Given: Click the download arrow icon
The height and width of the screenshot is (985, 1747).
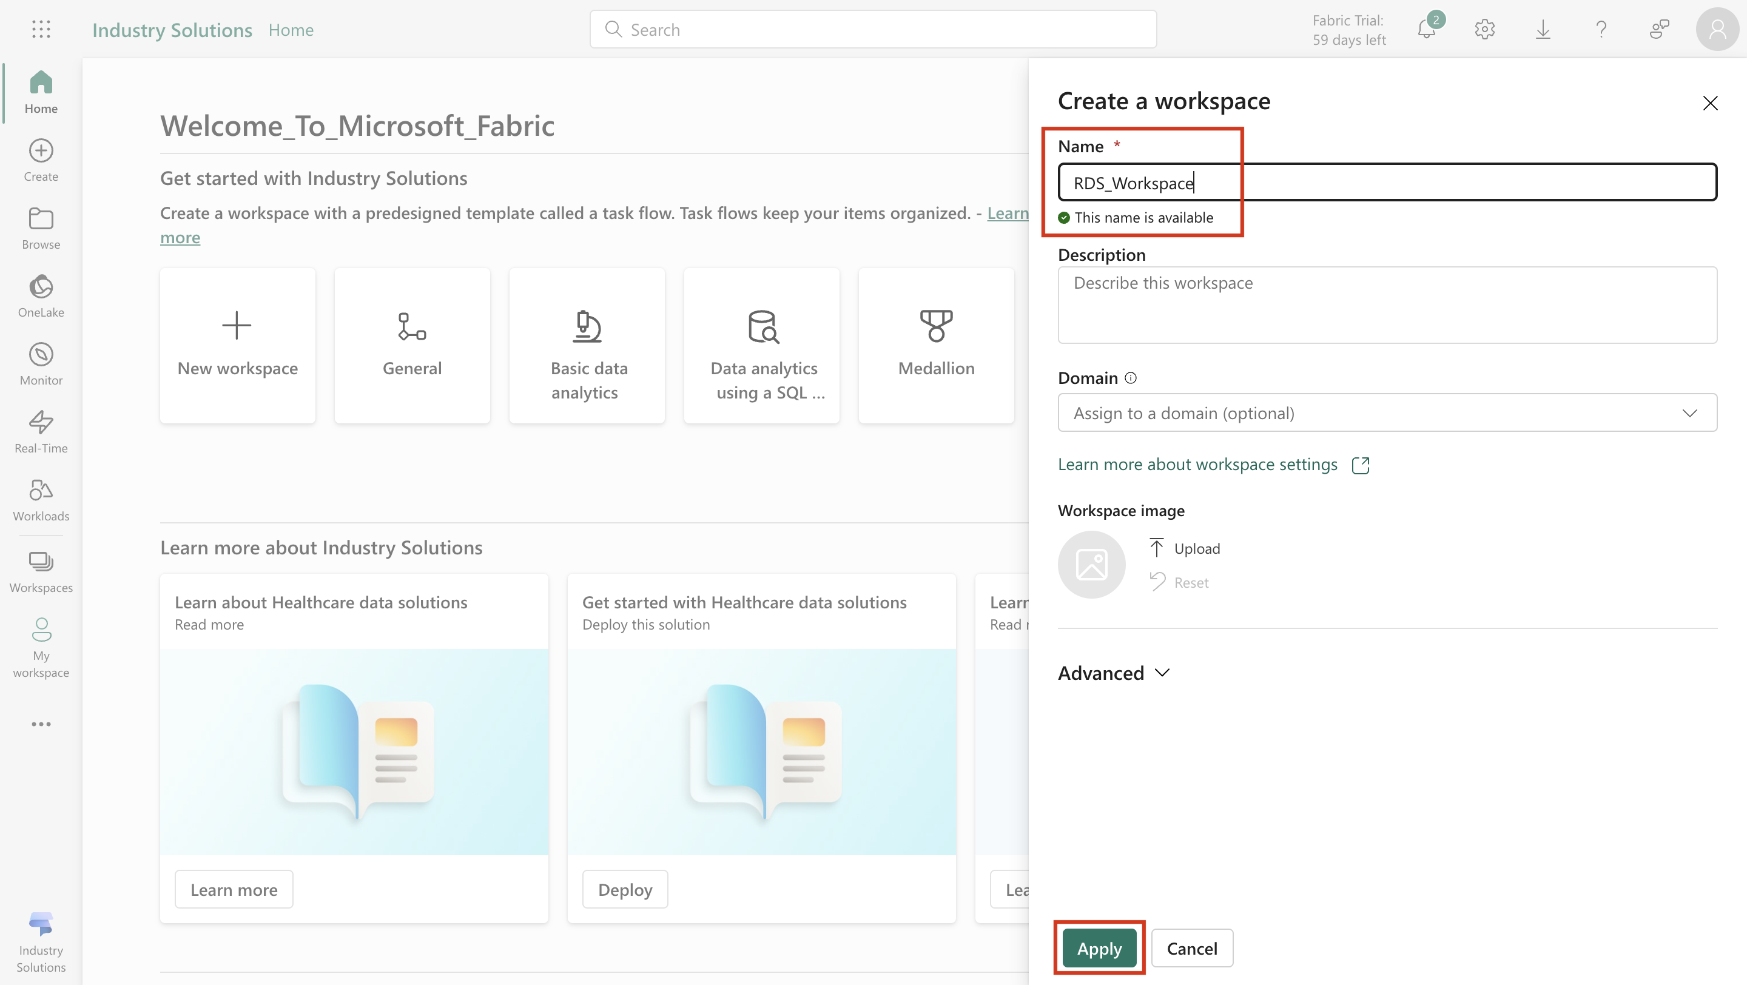Looking at the screenshot, I should pos(1543,29).
